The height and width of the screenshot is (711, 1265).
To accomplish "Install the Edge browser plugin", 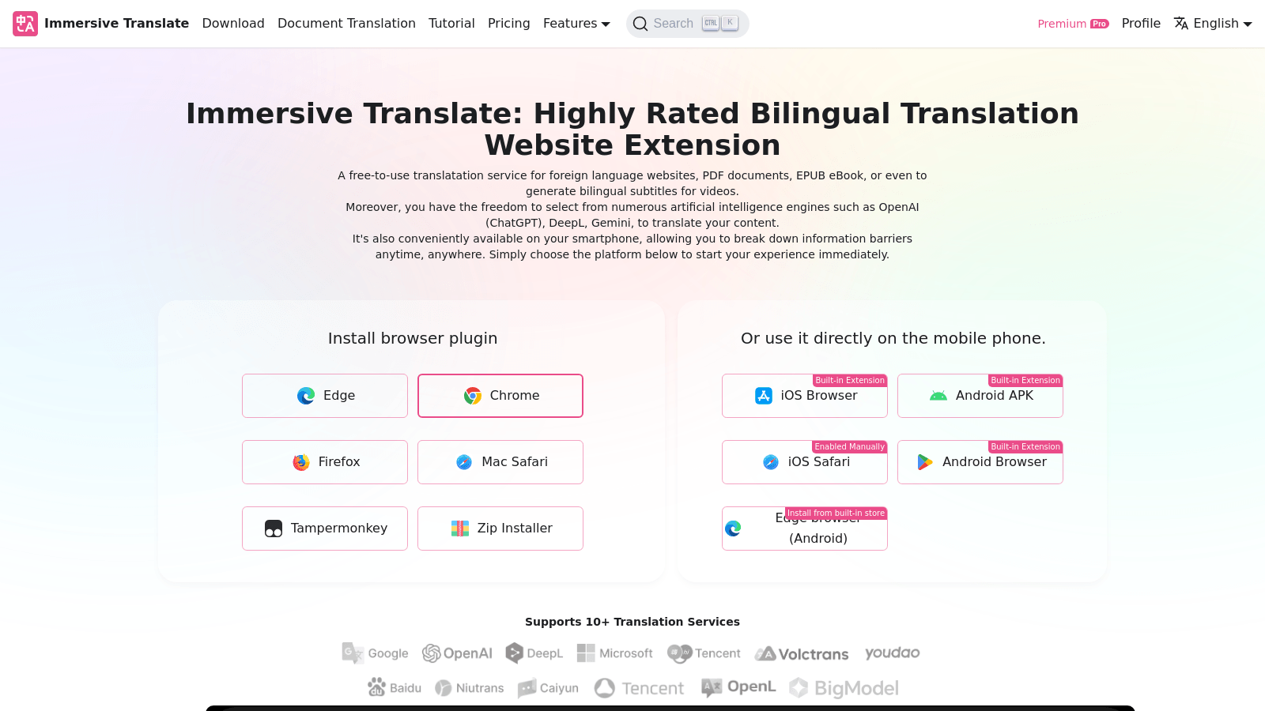I will [325, 396].
